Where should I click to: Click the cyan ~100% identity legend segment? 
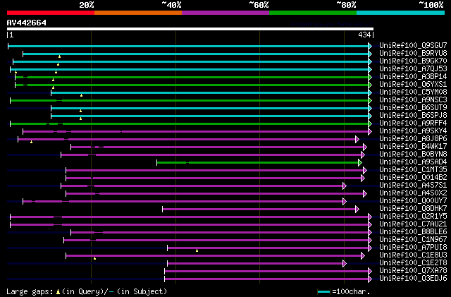tap(401, 13)
